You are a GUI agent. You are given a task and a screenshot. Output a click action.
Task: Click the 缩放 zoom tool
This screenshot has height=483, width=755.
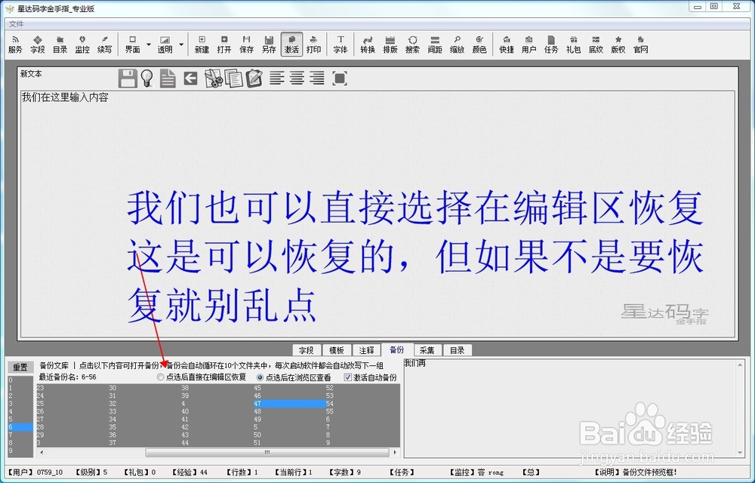457,45
